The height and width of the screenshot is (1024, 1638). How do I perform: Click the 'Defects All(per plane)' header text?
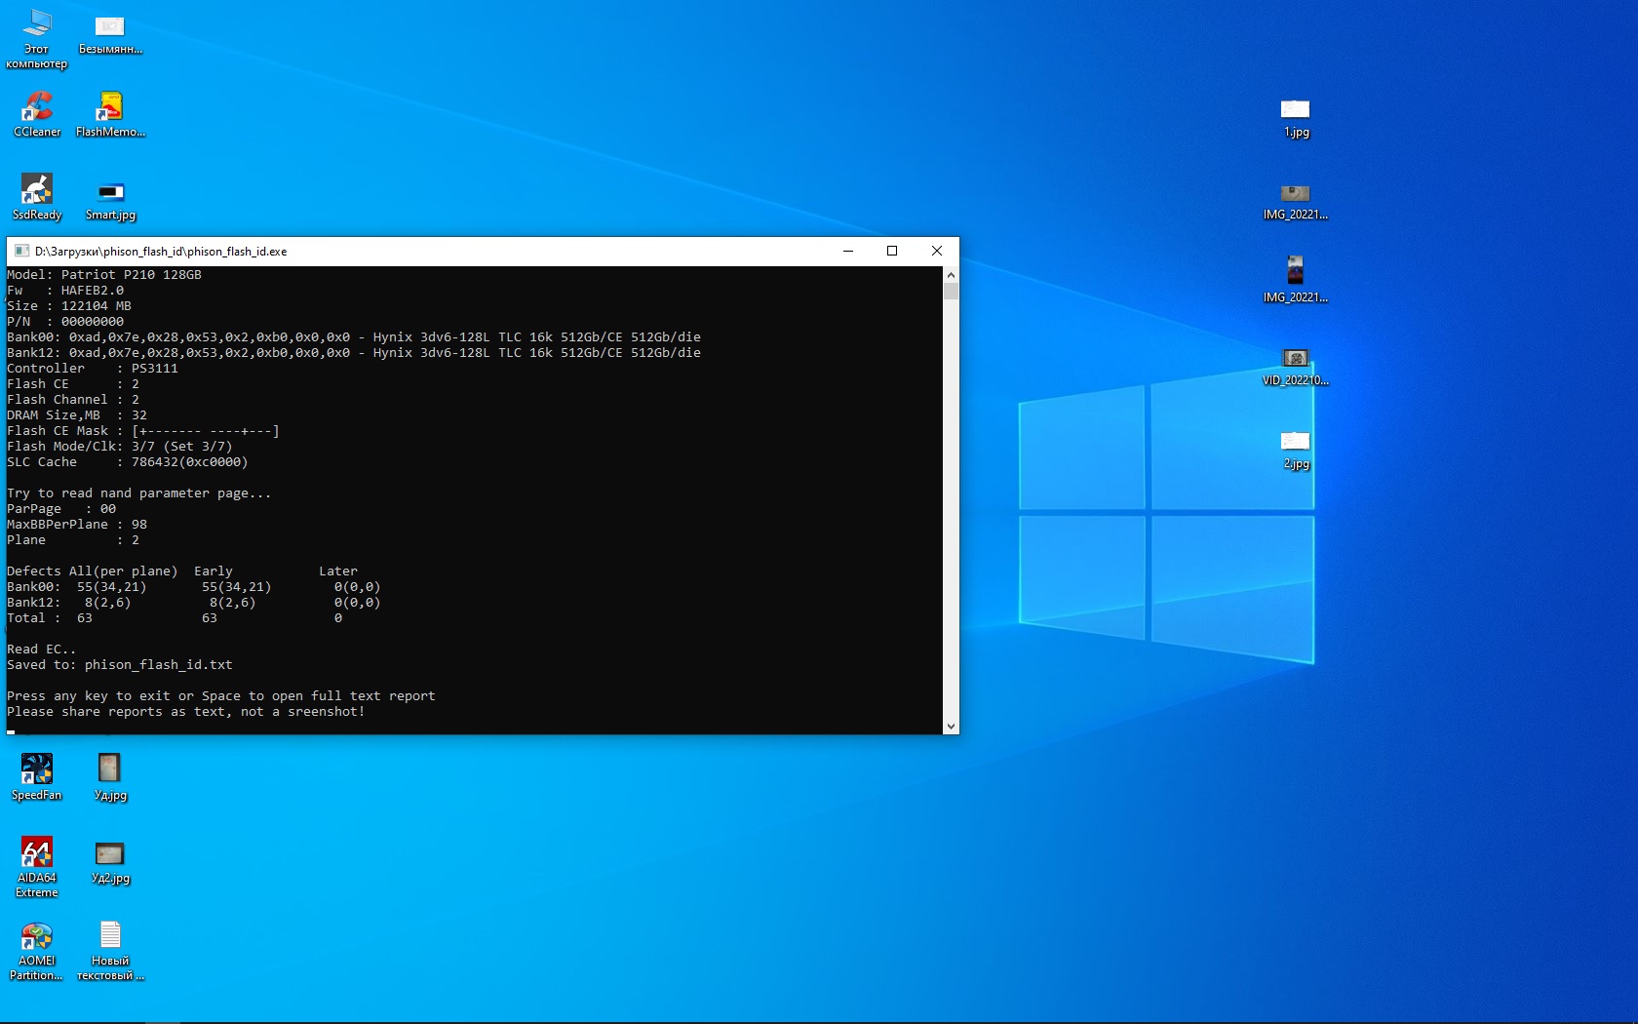click(x=93, y=571)
